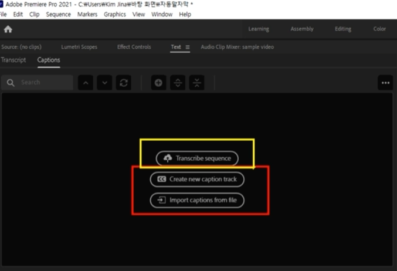This screenshot has width=397, height=271.
Task: Go to next search result arrow
Action: click(x=104, y=83)
